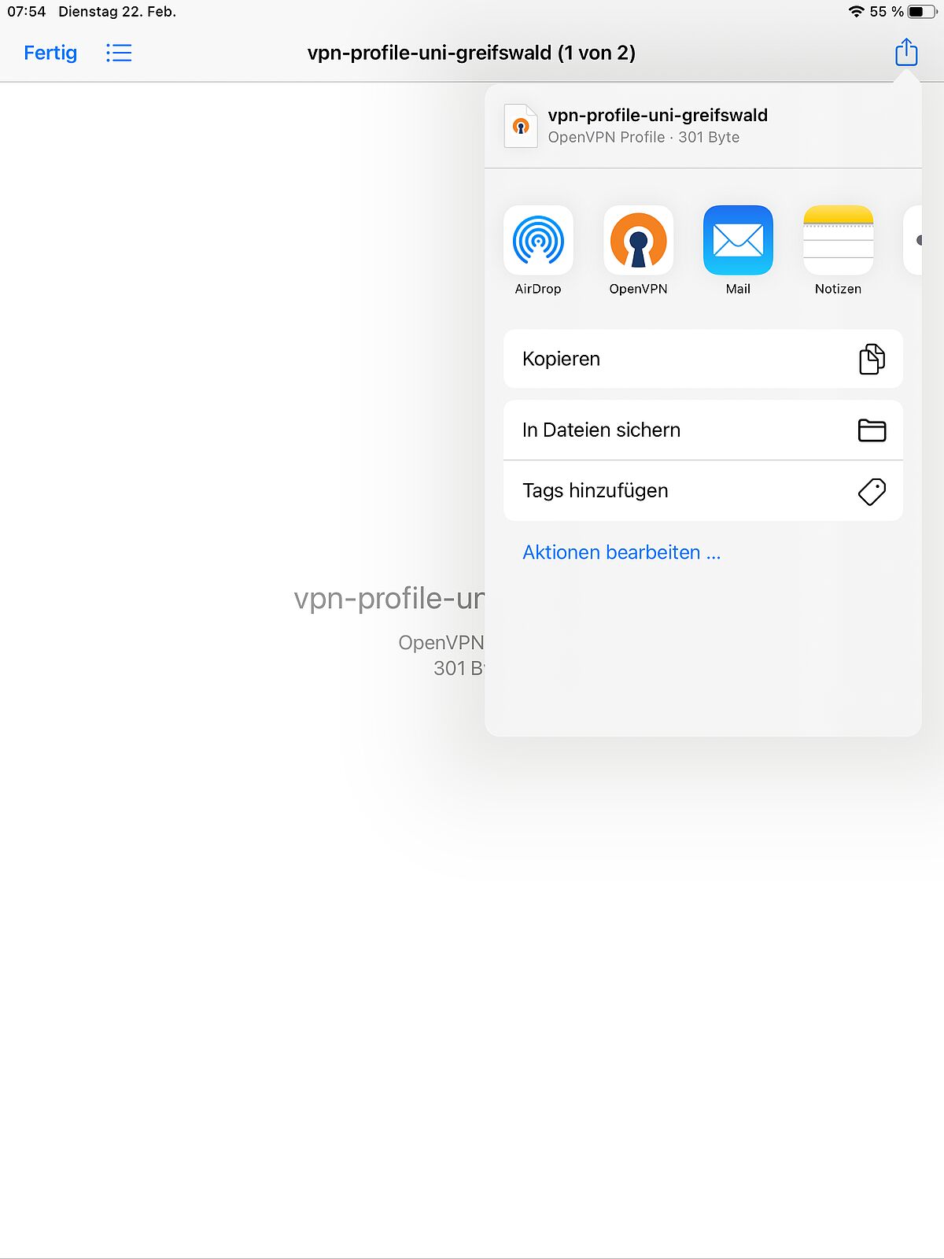Tap the vpn-profile-uni-greifswald file thumbnail in share sheet
Viewport: 944px width, 1259px height.
521,126
